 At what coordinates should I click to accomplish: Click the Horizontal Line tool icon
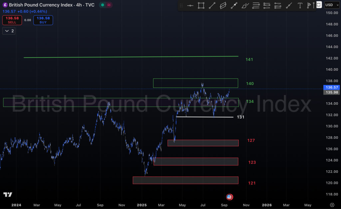click(x=190, y=5)
